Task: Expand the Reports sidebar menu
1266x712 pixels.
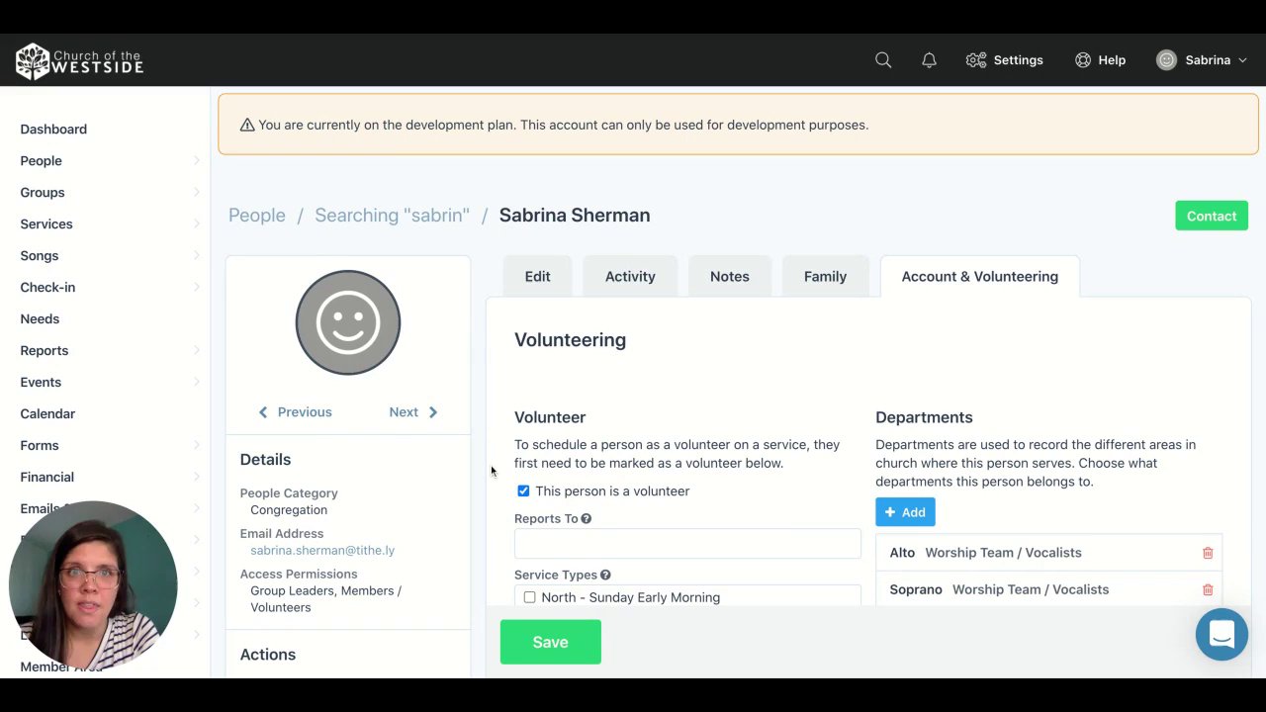Action: tap(196, 350)
